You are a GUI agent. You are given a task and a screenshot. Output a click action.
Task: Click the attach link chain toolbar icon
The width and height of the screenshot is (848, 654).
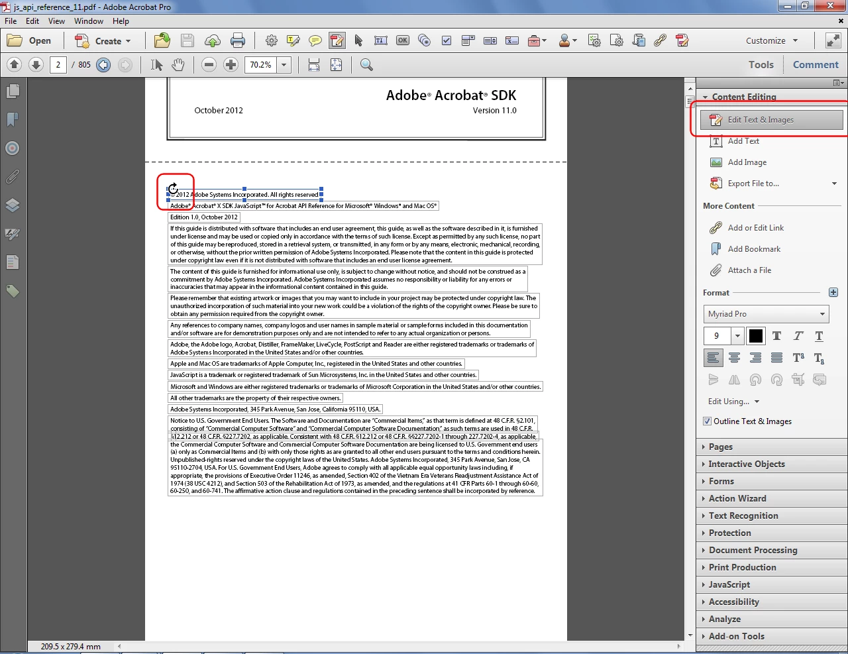660,41
